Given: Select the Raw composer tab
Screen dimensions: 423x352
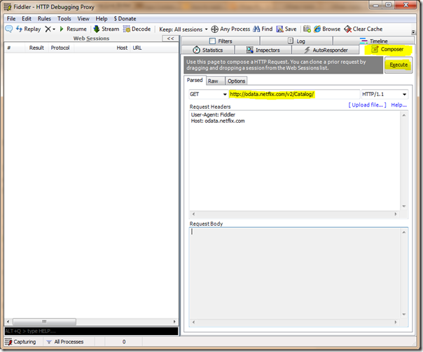Looking at the screenshot, I should click(213, 81).
